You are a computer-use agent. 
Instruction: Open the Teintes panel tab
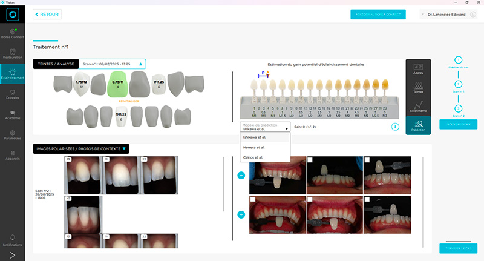tap(418, 88)
